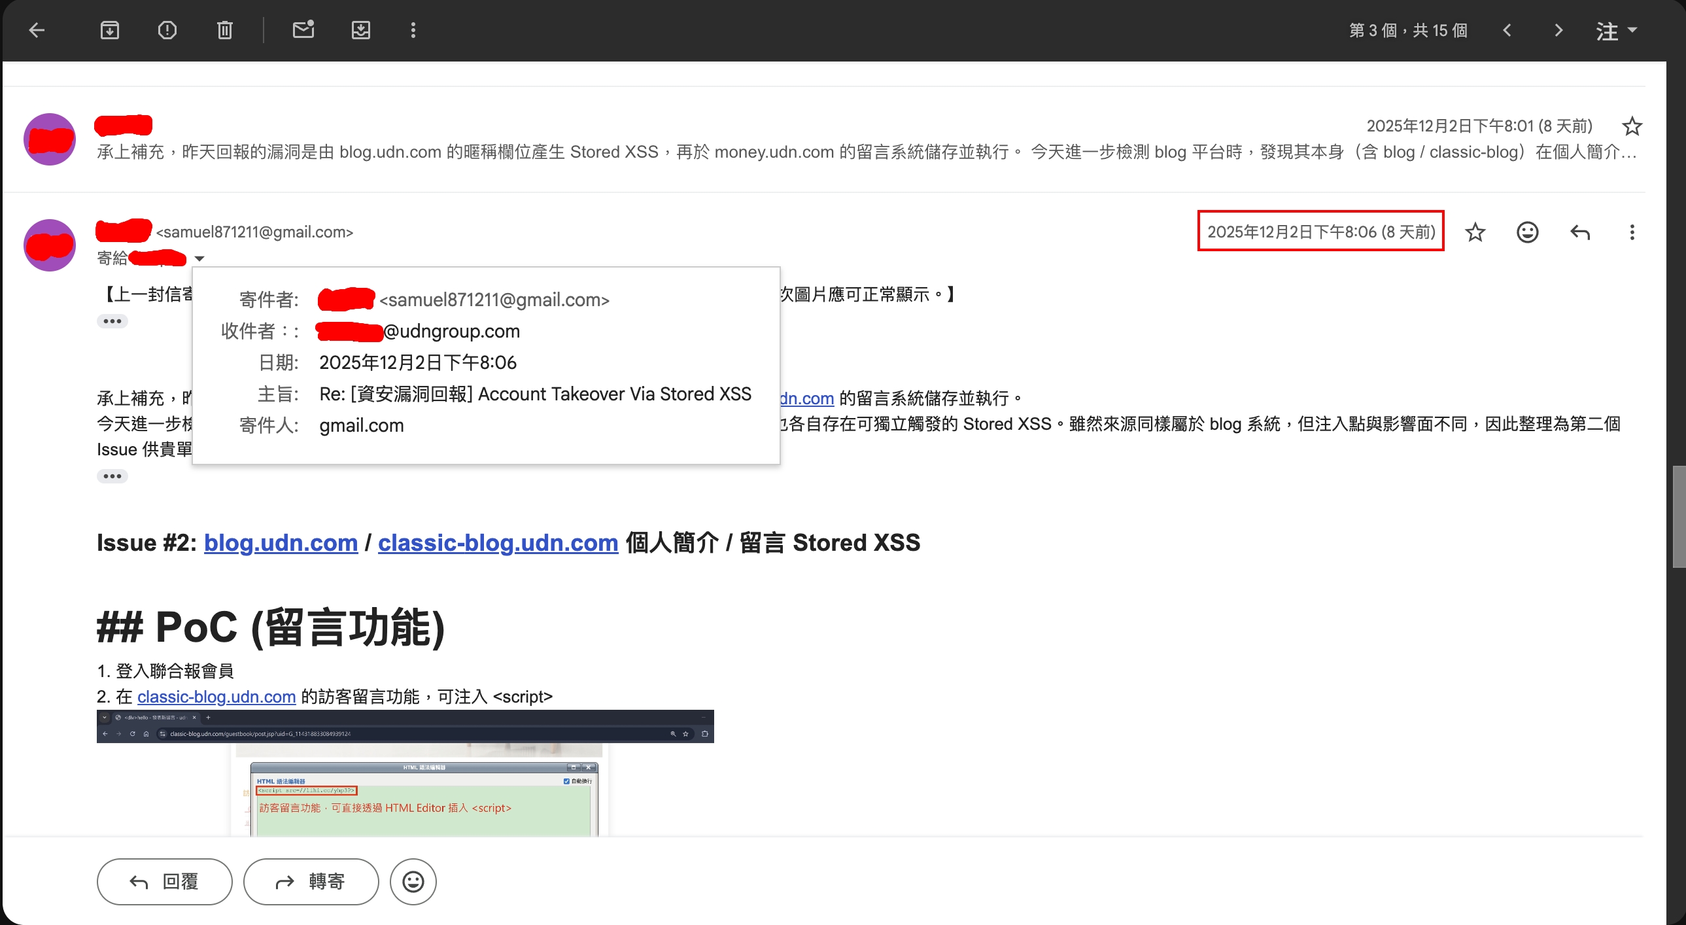
Task: Click the vertical scrollbar thumb
Action: (1679, 517)
